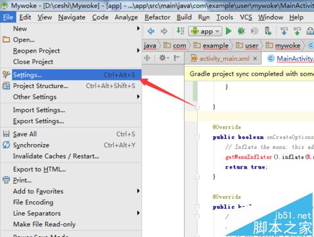Click the Print printer icon
The height and width of the screenshot is (237, 314).
[x=6, y=180]
